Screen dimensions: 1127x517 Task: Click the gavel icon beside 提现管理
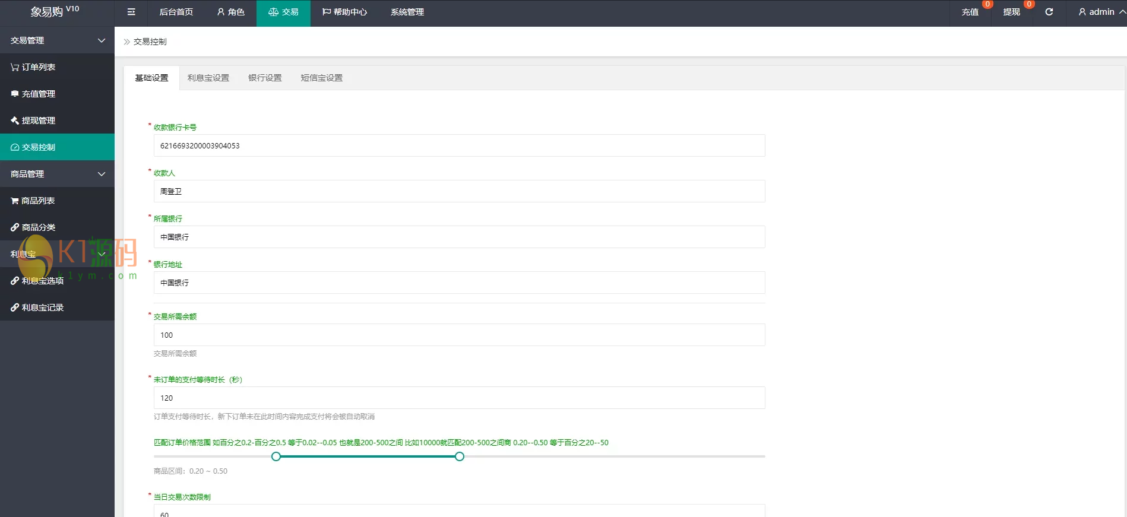coord(15,120)
